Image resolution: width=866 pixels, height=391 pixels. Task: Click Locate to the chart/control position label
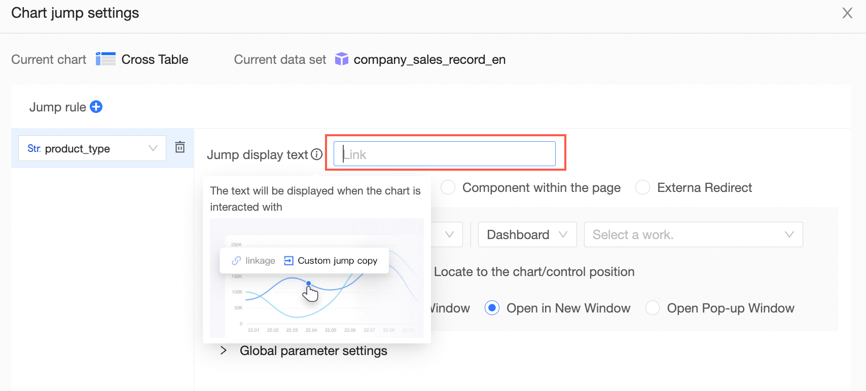534,271
